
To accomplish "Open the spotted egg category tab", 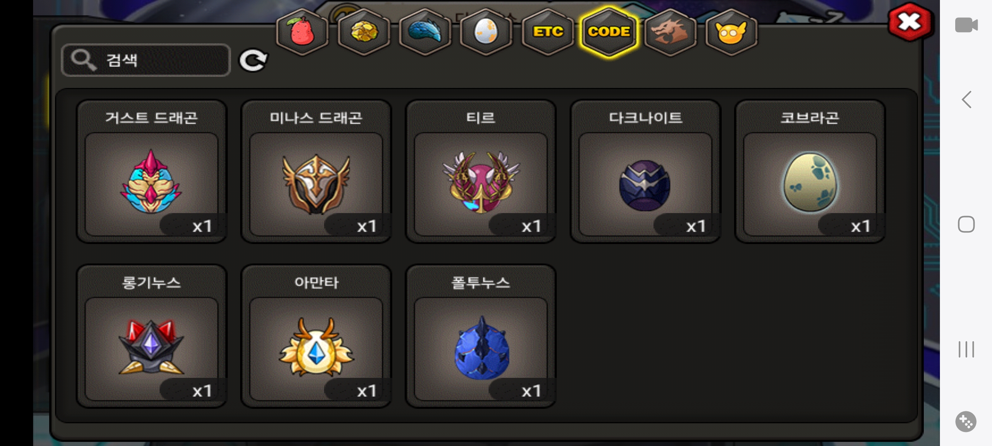I will point(486,32).
